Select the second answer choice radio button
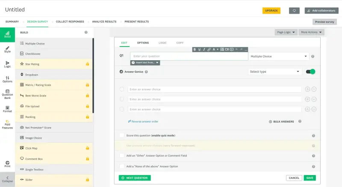Image resolution: width=342 pixels, height=187 pixels. 122,99
